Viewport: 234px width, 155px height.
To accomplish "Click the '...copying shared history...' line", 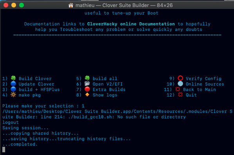I will (40, 133).
